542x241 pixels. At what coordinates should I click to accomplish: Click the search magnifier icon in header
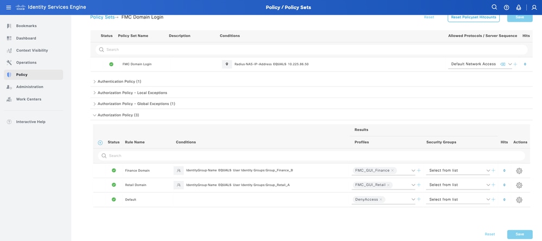tap(494, 8)
